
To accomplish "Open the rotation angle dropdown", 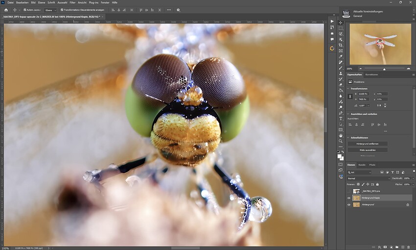I will click(368, 105).
